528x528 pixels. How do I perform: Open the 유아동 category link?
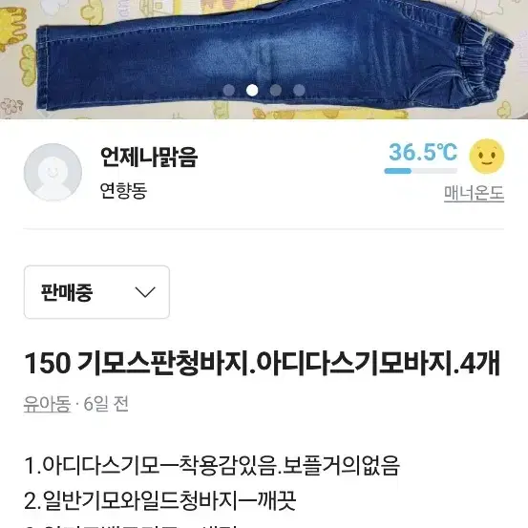tap(47, 404)
